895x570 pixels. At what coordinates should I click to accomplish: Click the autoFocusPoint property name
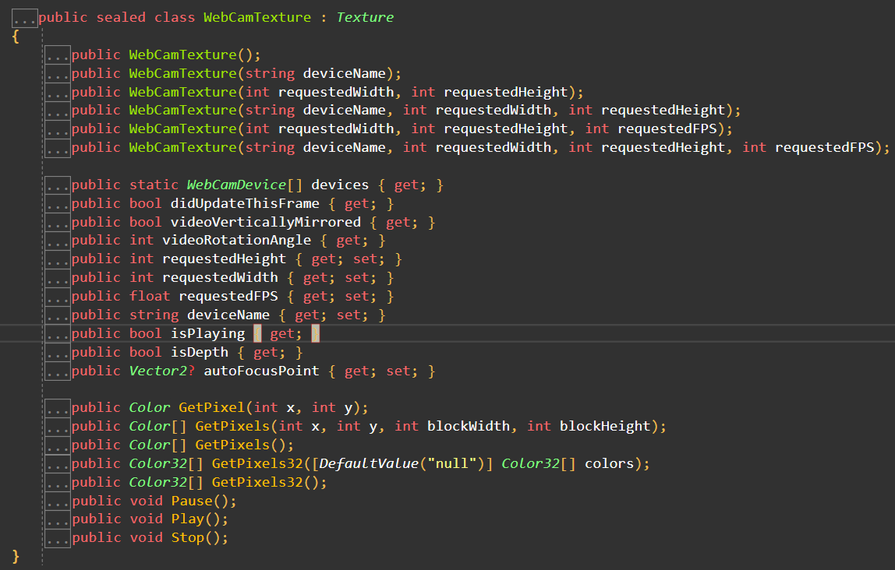click(261, 371)
